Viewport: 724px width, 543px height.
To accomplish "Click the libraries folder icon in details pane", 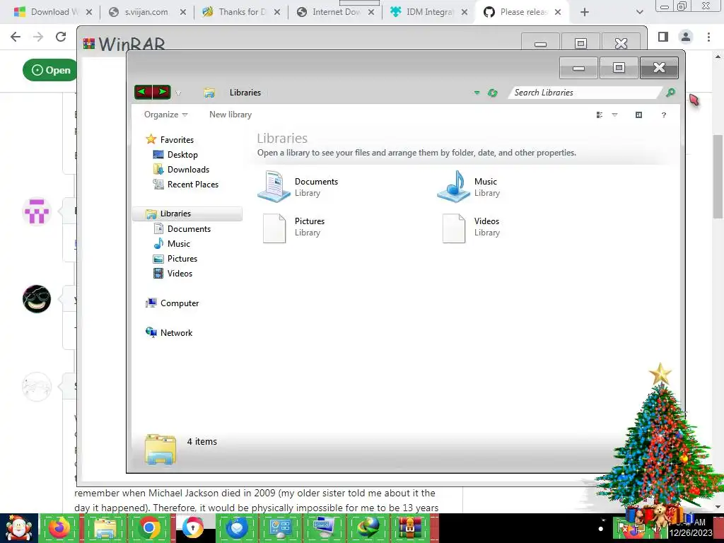I will 160,449.
